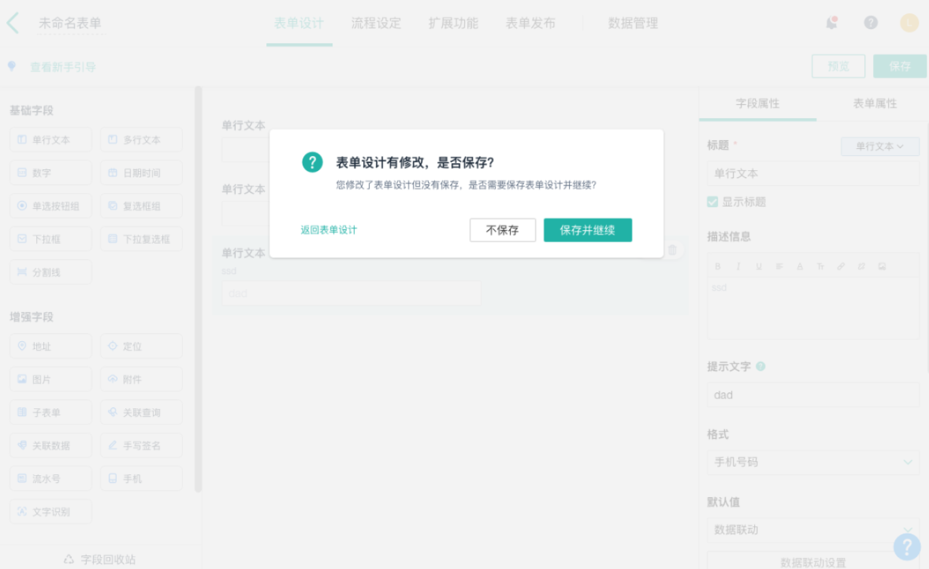Switch to the 表单发布 tab
The image size is (929, 569).
click(531, 23)
